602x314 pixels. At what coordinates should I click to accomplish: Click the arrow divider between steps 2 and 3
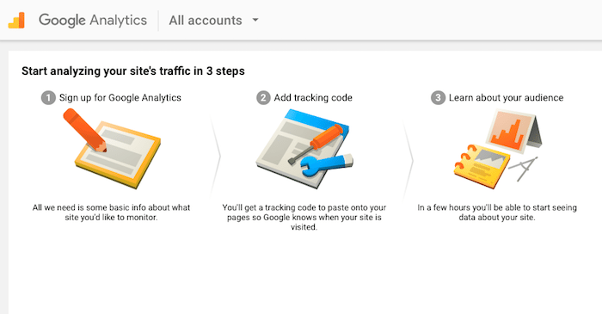coord(408,161)
